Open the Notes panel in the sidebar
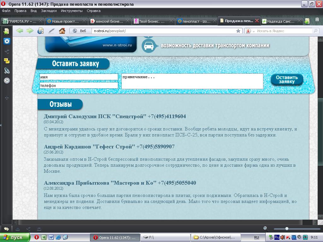Screen dimensions: 323x242 point(7,61)
